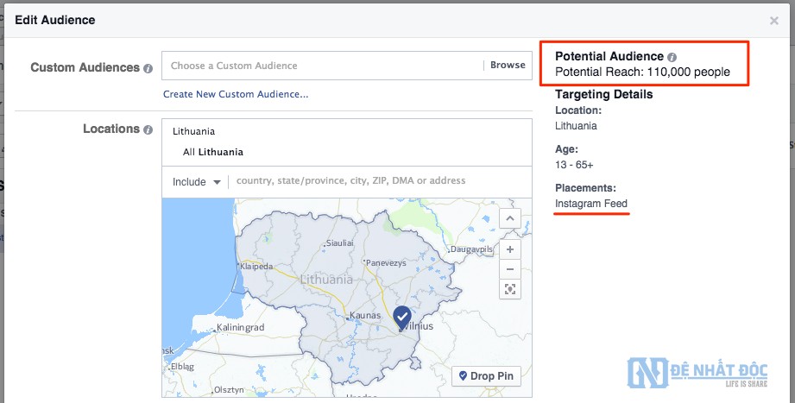Viewport: 795px width, 403px height.
Task: Click the fit-to-view map icon below zoom
Action: tap(510, 289)
